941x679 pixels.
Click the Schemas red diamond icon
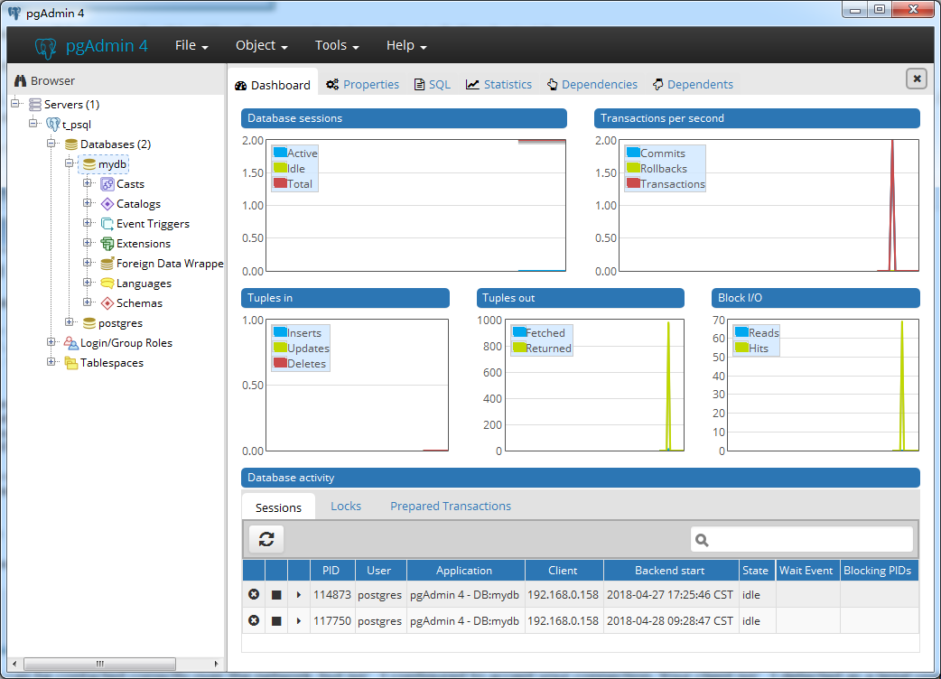pyautogui.click(x=107, y=302)
